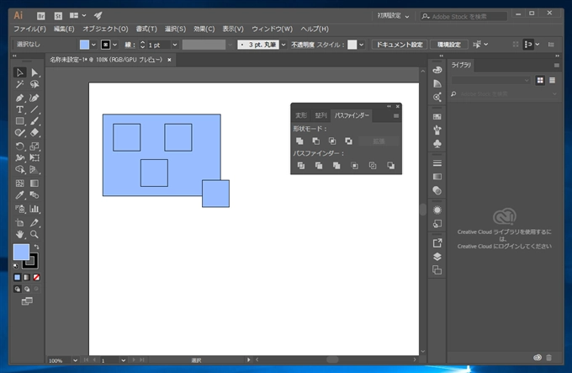The width and height of the screenshot is (572, 373).
Task: Select the Eraser tool
Action: [x=34, y=133]
